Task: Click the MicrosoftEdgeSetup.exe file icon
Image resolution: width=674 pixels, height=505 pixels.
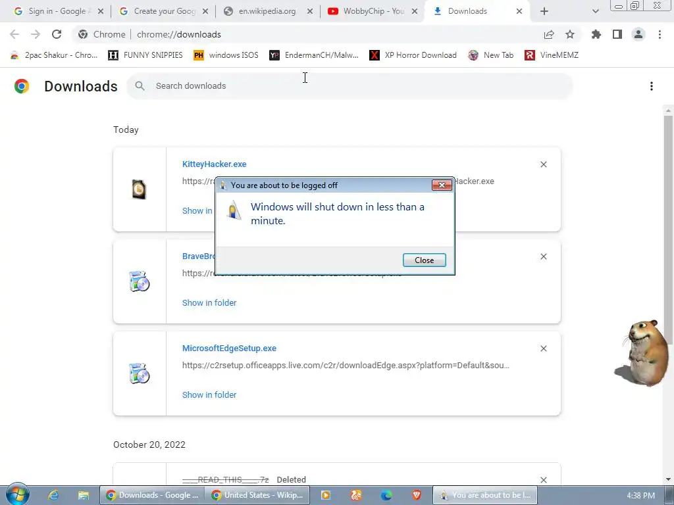Action: (x=139, y=373)
